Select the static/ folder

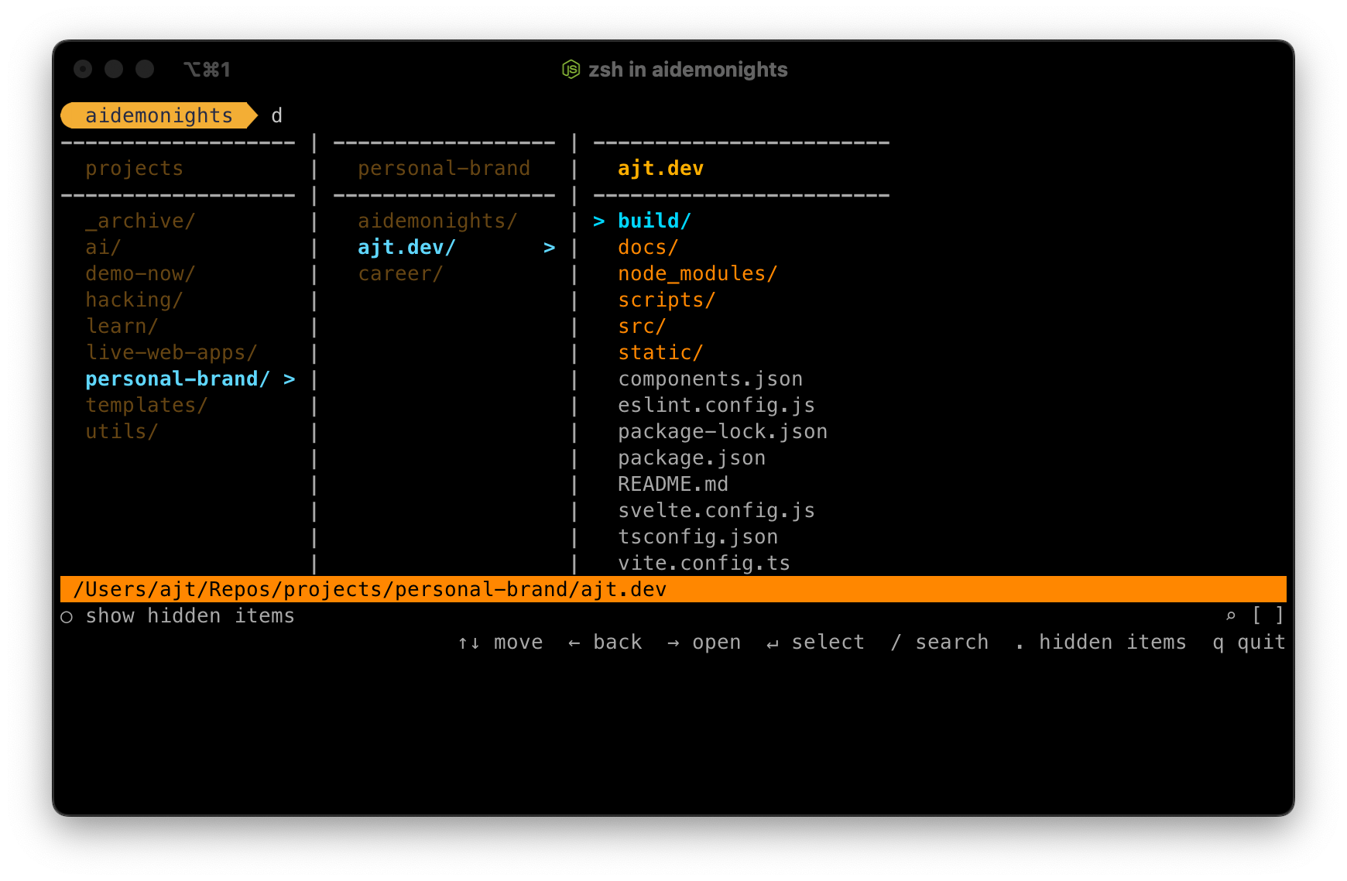pyautogui.click(x=660, y=353)
